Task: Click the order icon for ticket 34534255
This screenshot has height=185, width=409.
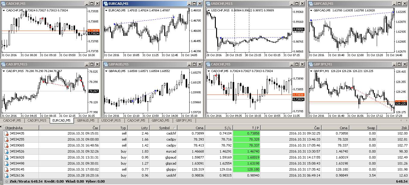Action: pyautogui.click(x=6, y=139)
